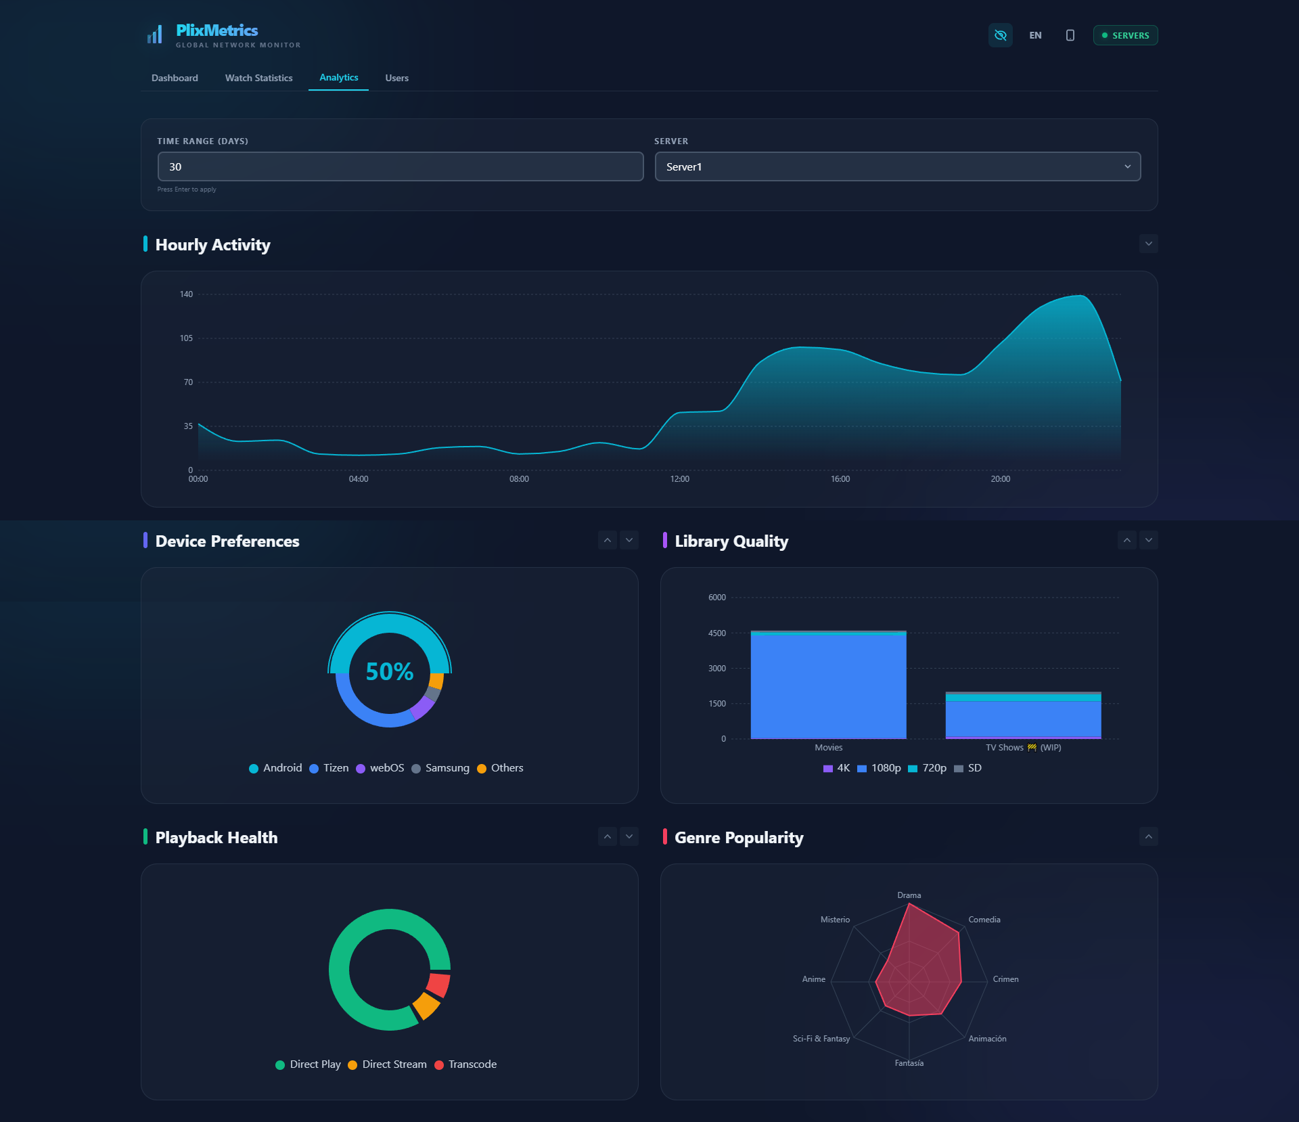Toggle the 1080p legend series
Viewport: 1299px width, 1122px height.
point(879,768)
